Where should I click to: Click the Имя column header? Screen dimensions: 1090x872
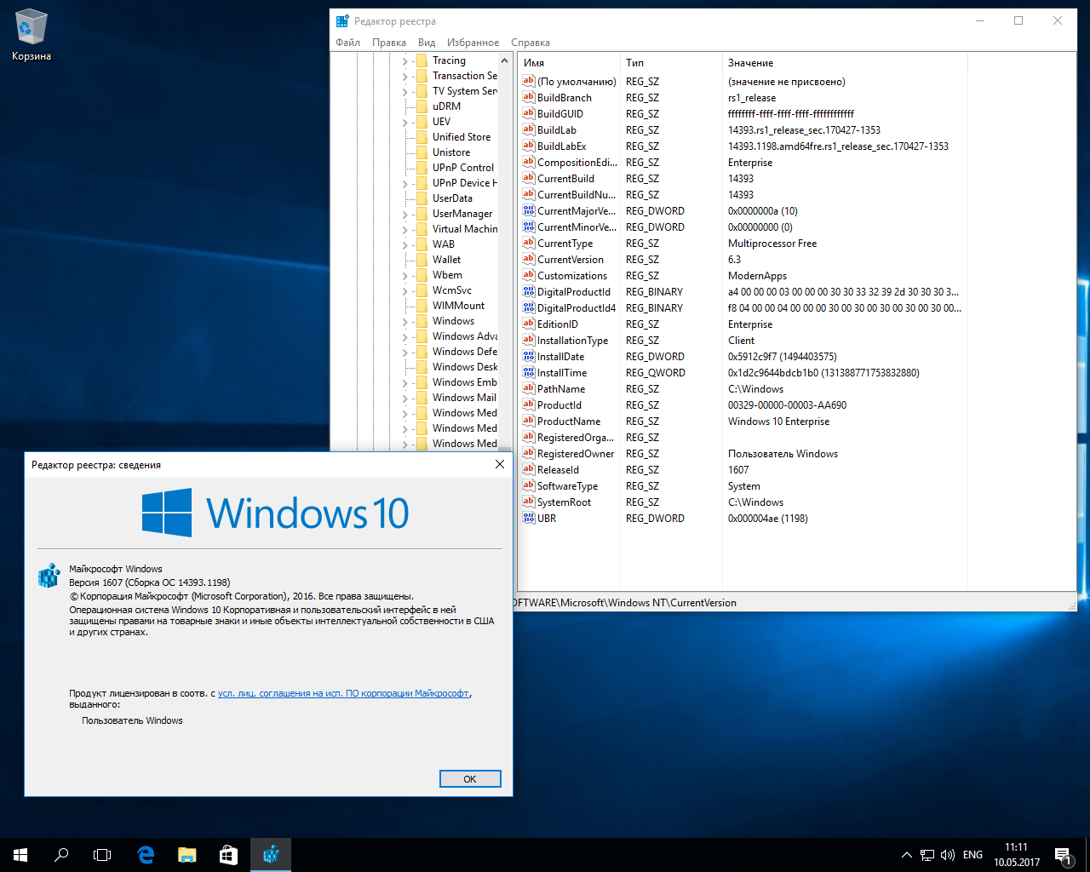coord(569,63)
